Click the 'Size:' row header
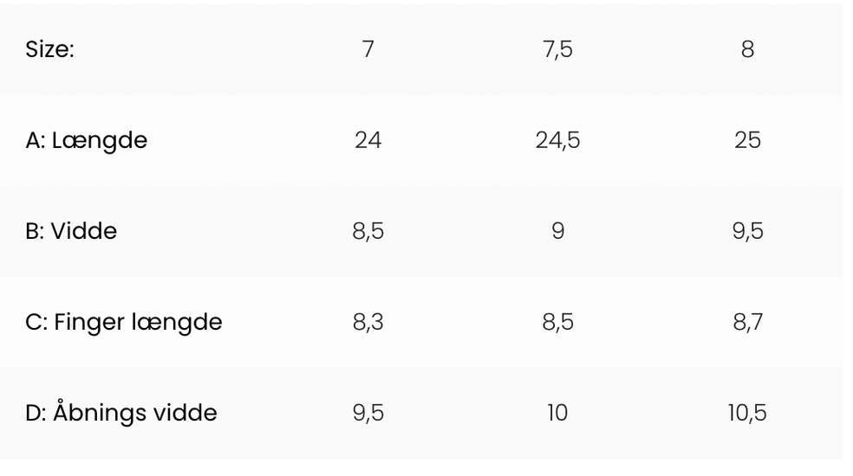This screenshot has height=476, width=853. point(50,49)
